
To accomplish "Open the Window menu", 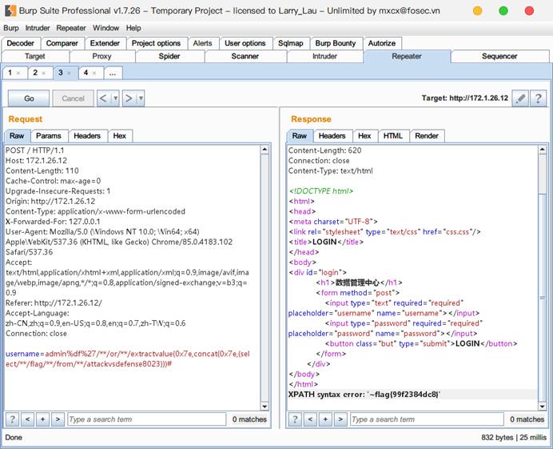I will 105,28.
